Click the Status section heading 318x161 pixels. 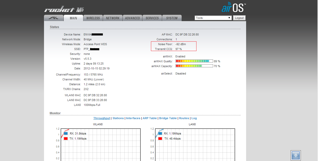click(x=54, y=27)
